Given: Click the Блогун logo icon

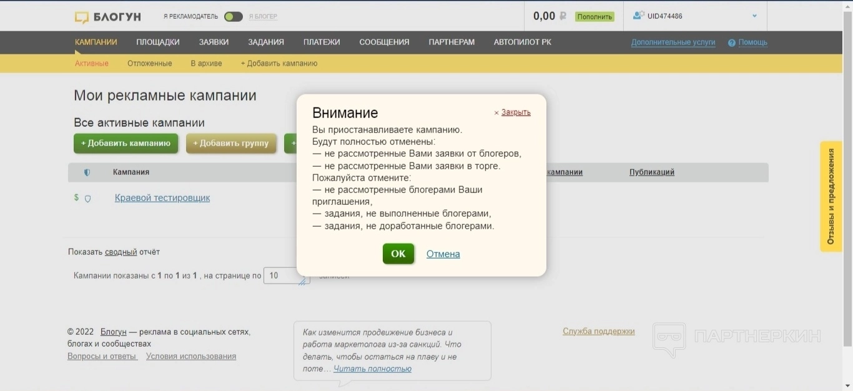Looking at the screenshot, I should tap(82, 17).
